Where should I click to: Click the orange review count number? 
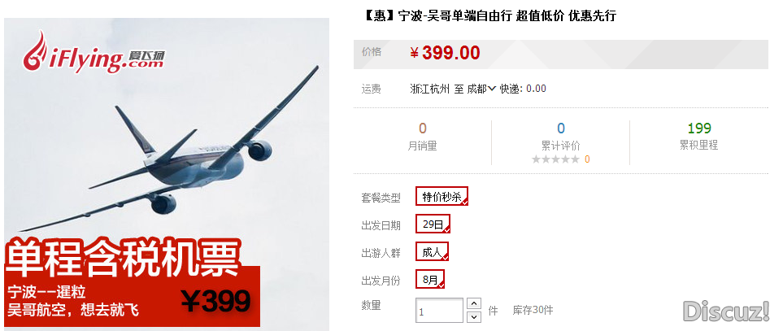587,159
